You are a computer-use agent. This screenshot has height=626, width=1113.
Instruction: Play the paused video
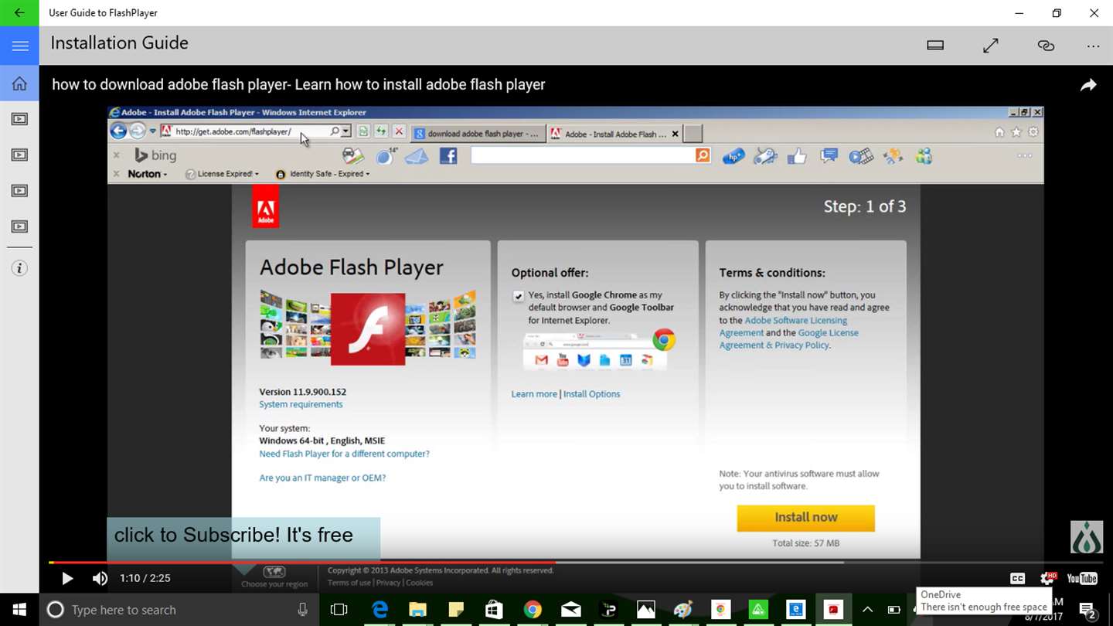(x=67, y=578)
